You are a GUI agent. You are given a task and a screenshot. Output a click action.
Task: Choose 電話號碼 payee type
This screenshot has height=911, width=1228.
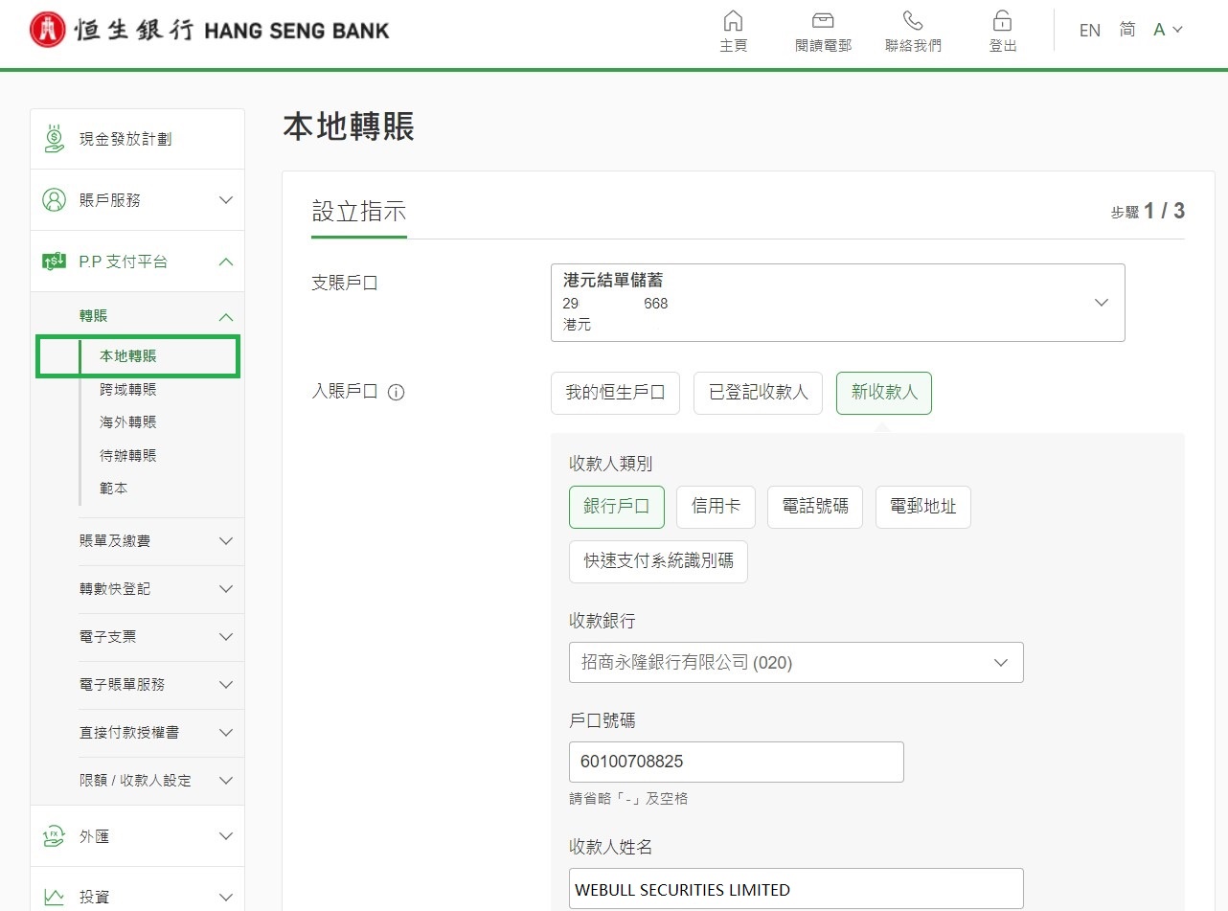(x=815, y=507)
